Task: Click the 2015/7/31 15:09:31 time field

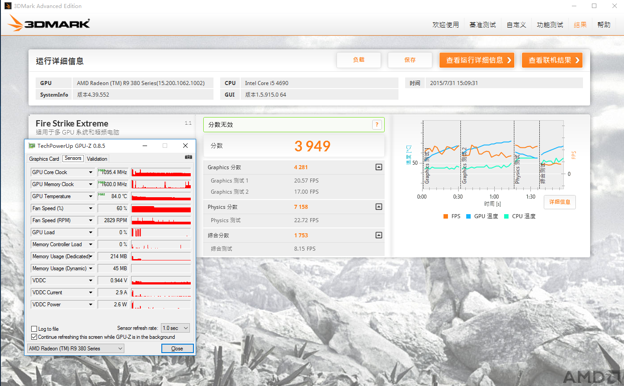Action: click(504, 83)
